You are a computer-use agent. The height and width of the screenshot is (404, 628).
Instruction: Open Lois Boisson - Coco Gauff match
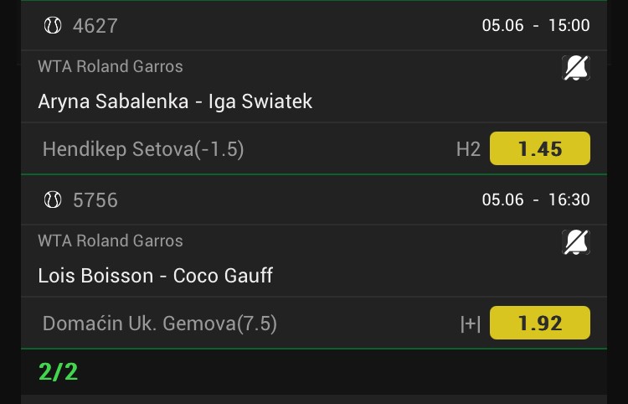(156, 276)
